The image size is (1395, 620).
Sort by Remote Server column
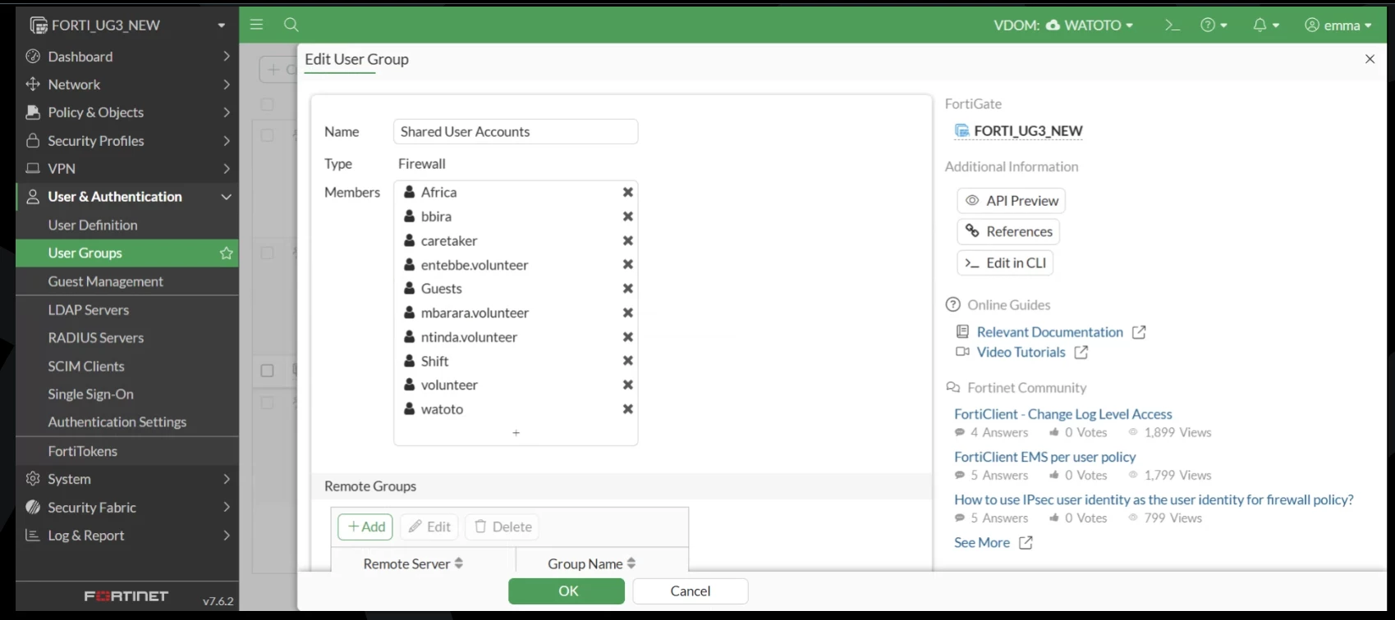tap(414, 564)
